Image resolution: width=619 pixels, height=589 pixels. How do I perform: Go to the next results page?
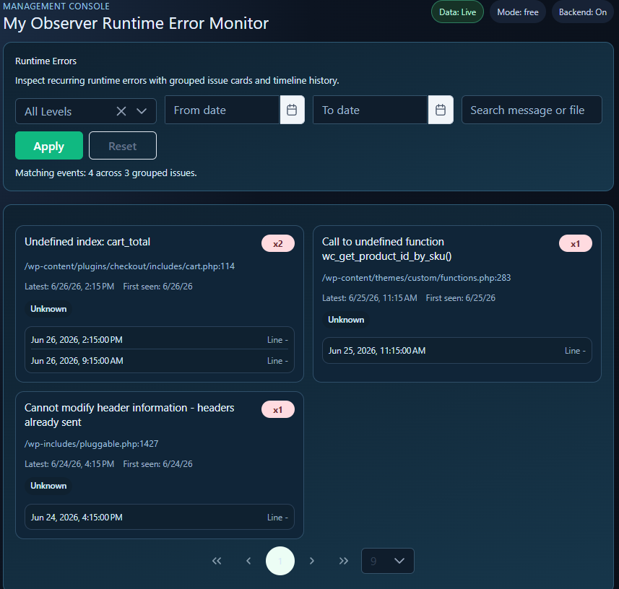[312, 561]
